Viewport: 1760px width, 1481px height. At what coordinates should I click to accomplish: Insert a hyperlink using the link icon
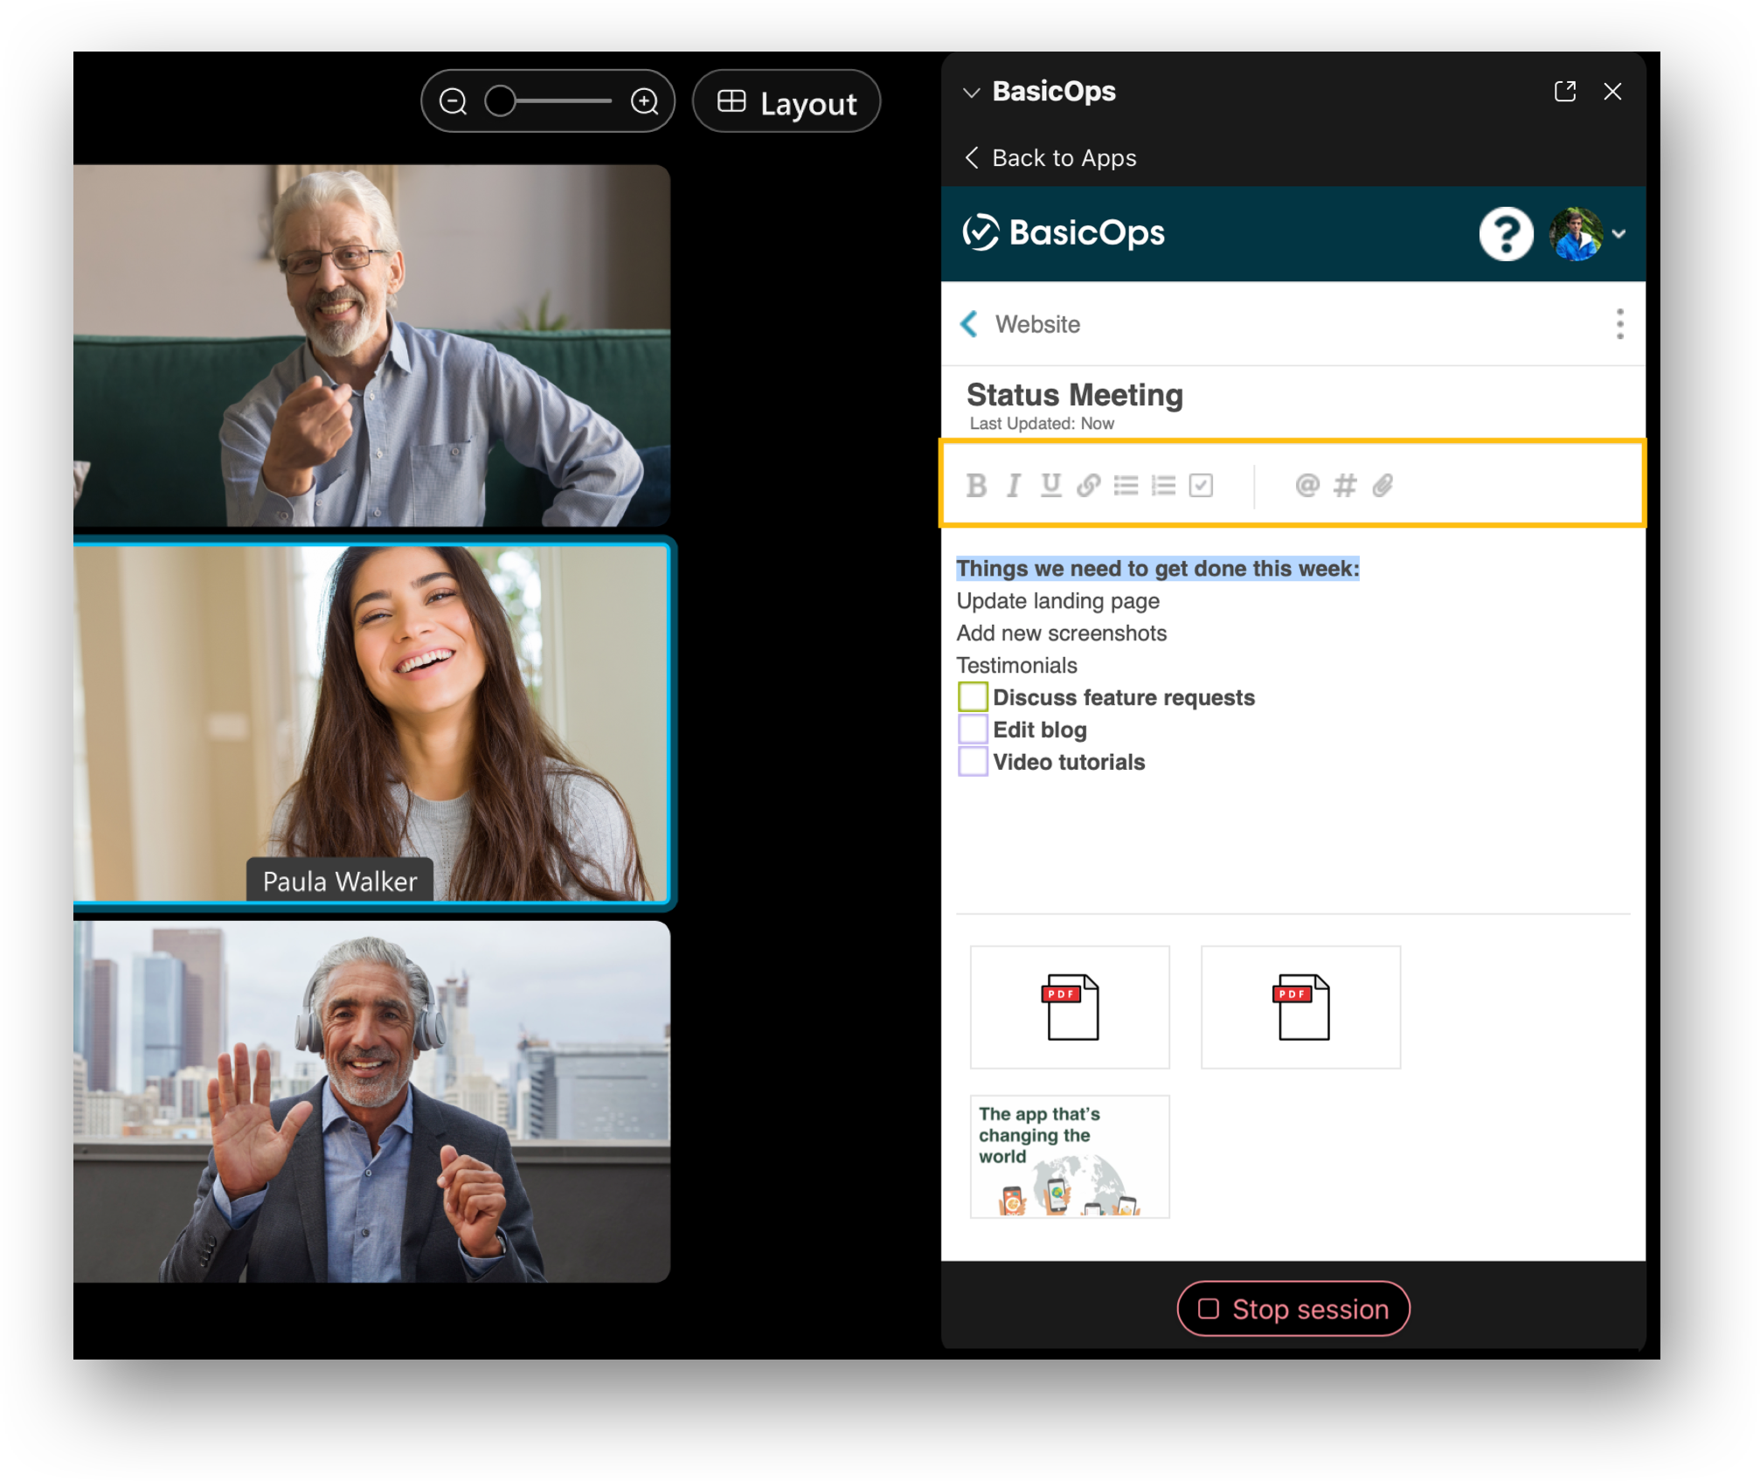coord(1089,486)
